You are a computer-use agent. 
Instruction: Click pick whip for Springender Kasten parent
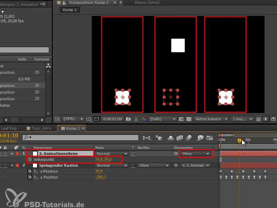click(176, 165)
